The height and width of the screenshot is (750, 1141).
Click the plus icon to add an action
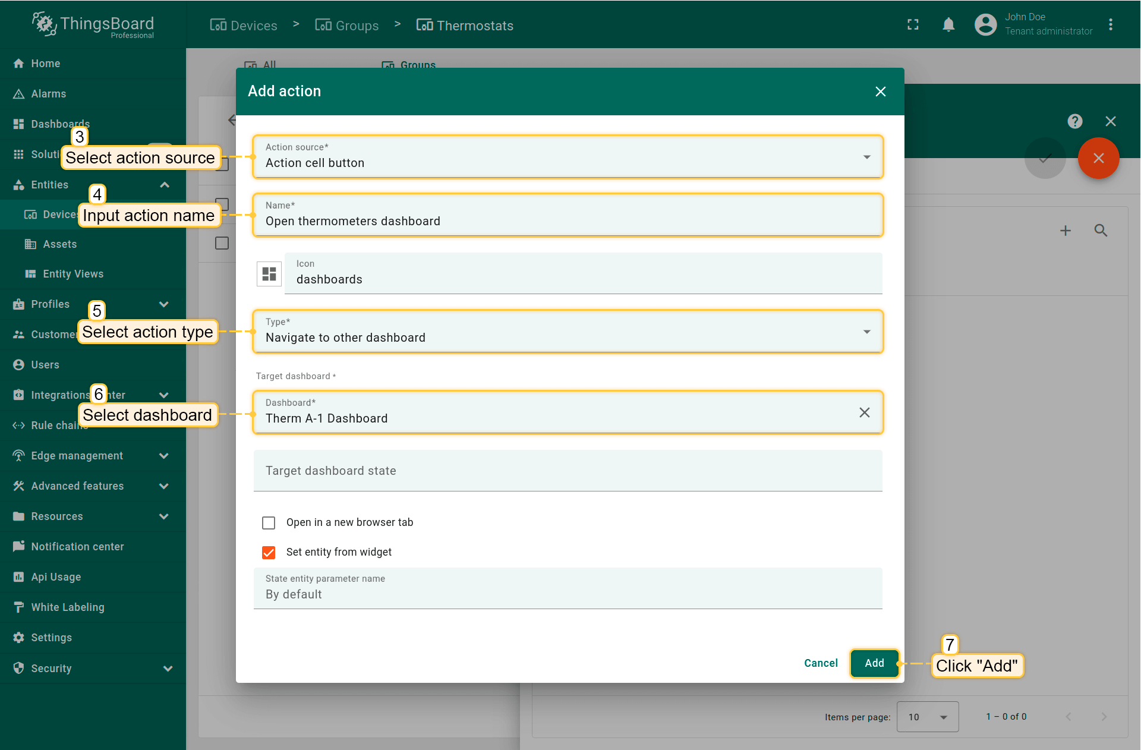tap(1066, 231)
